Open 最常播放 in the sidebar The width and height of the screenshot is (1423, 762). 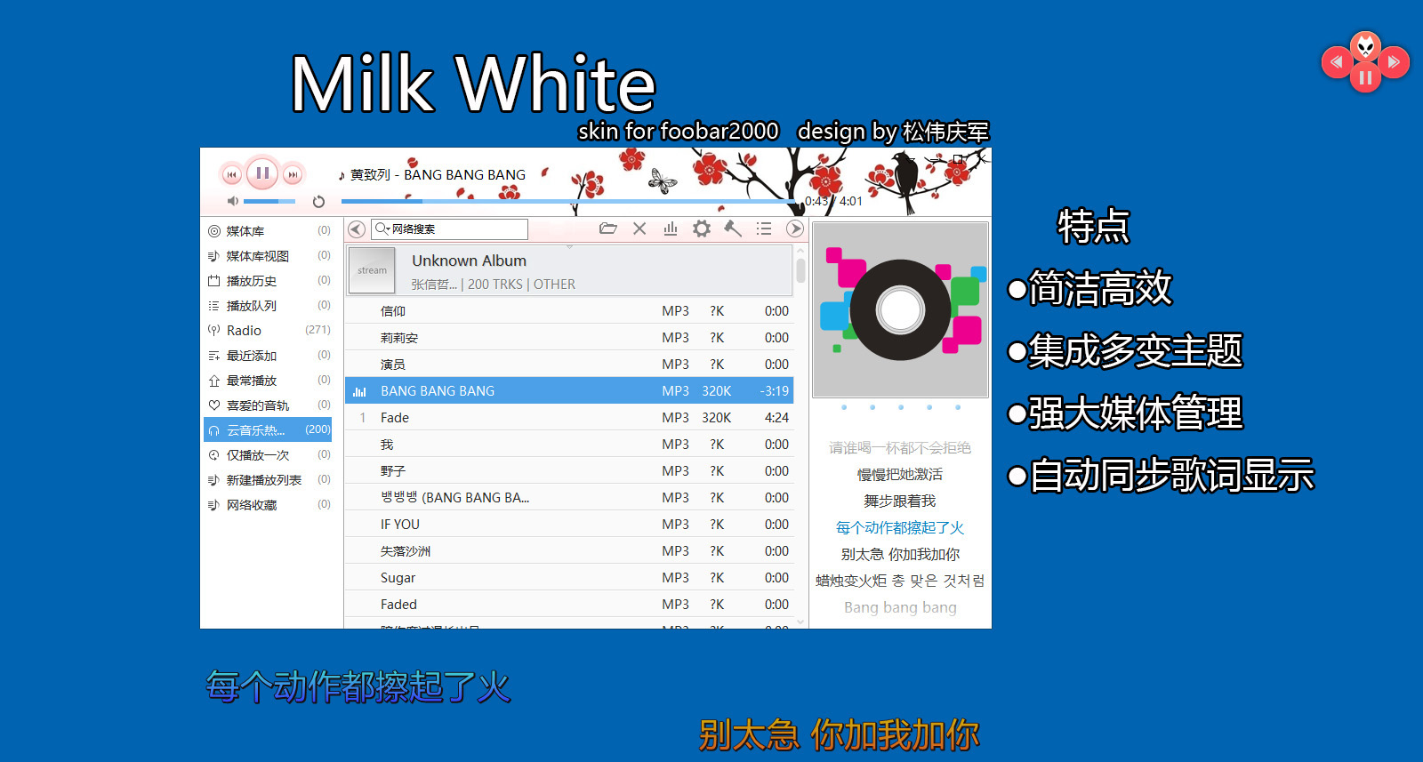(269, 381)
